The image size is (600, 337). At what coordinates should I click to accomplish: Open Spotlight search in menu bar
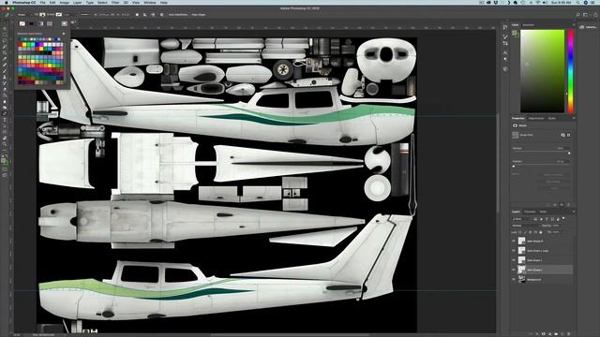click(578, 2)
